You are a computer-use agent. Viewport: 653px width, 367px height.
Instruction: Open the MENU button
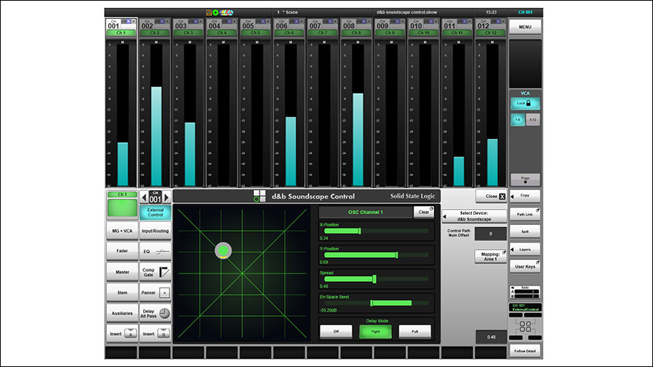coord(525,27)
